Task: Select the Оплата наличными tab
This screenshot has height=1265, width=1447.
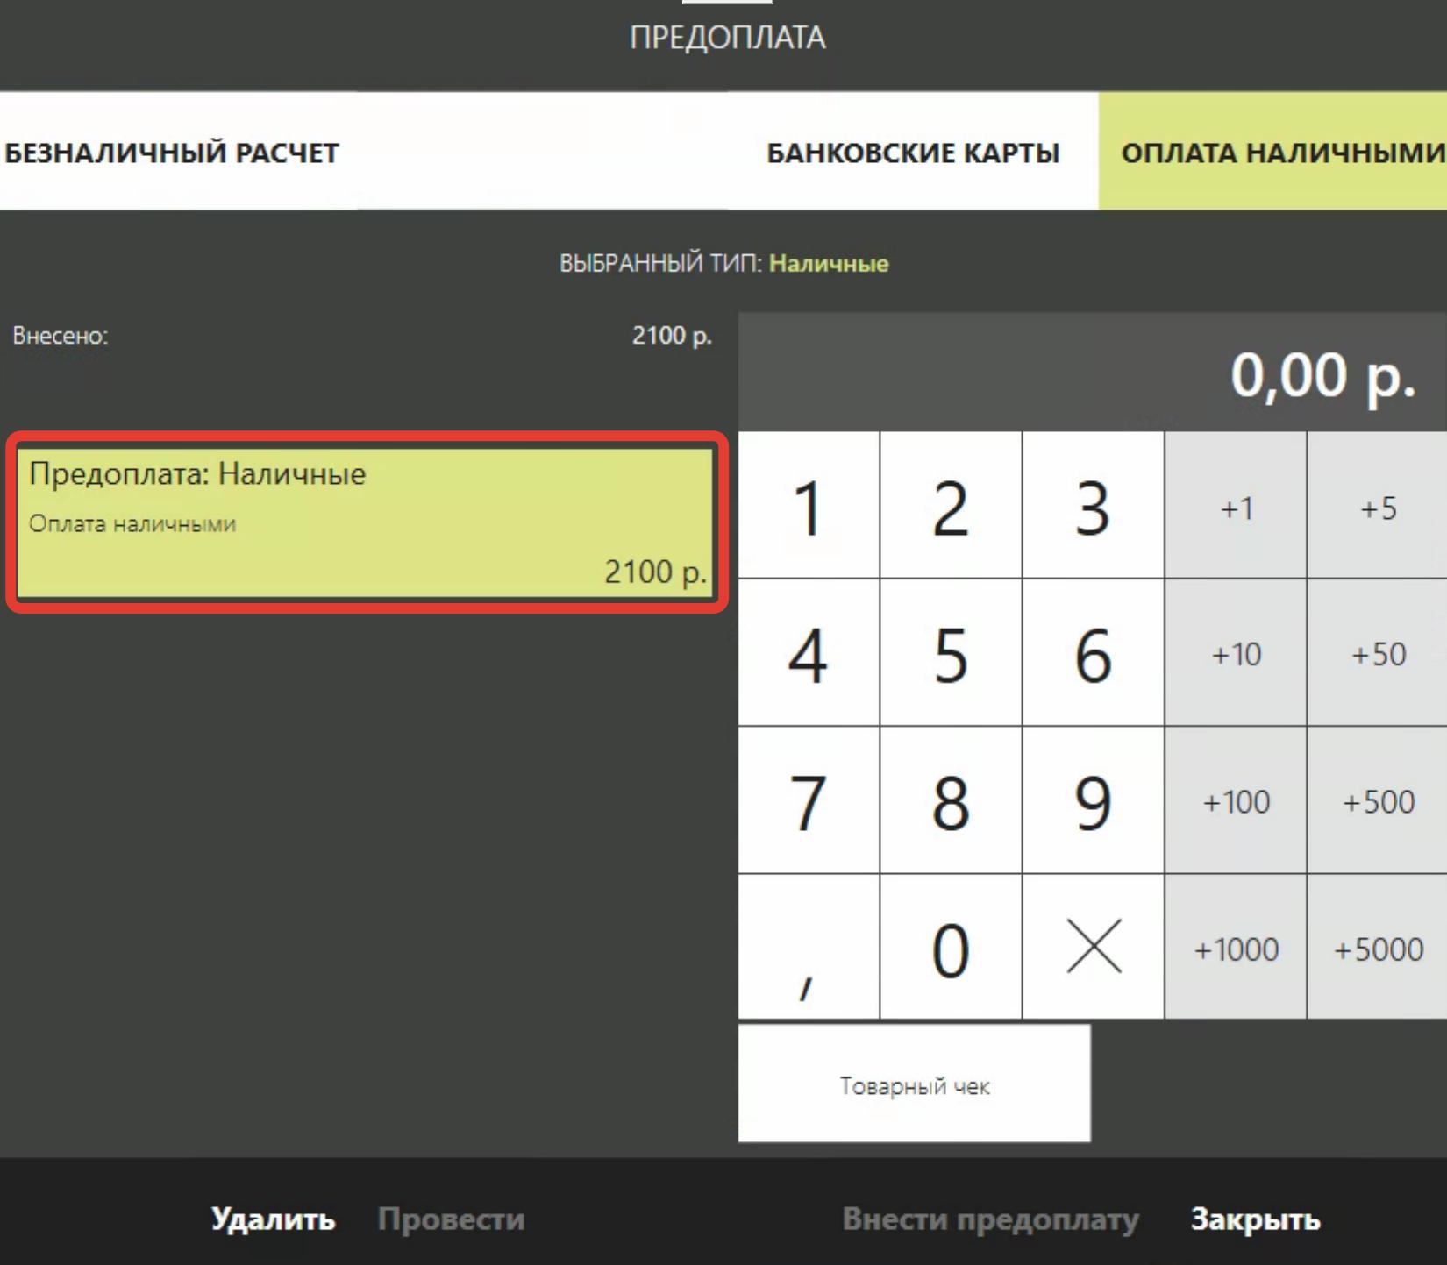Action: pos(1280,153)
